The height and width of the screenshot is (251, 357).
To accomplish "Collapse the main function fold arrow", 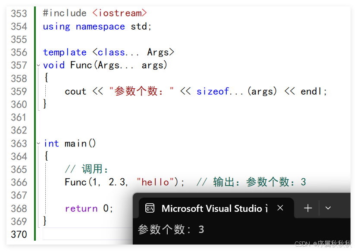I will tap(38, 143).
